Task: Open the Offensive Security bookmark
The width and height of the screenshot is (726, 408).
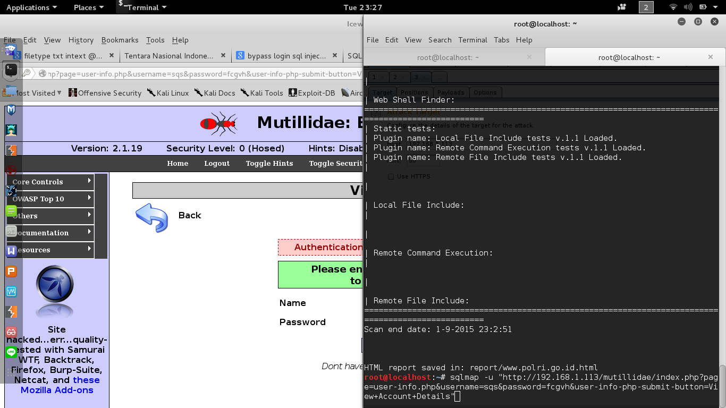Action: [105, 93]
